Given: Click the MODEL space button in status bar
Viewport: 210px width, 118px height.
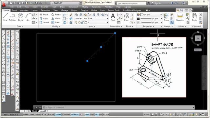Looking at the screenshot, I should [x=147, y=114].
